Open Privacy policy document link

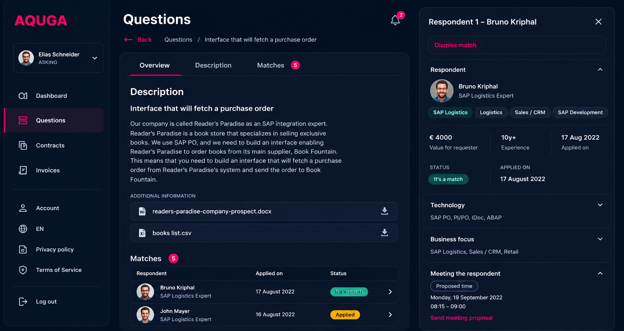[55, 249]
